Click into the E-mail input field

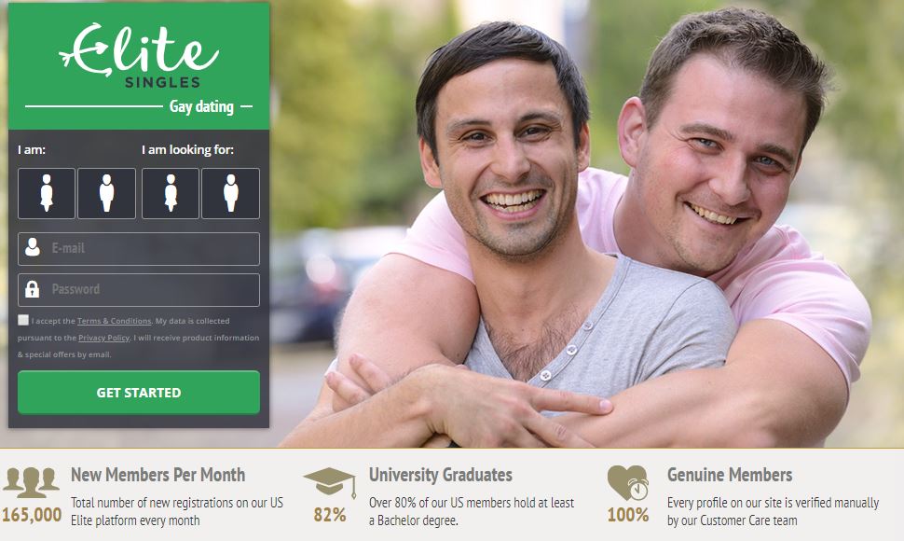[139, 249]
